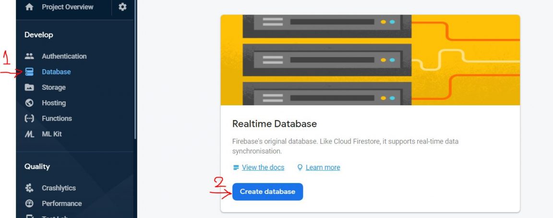Click the ML Kit icon
553x218 pixels.
point(29,134)
